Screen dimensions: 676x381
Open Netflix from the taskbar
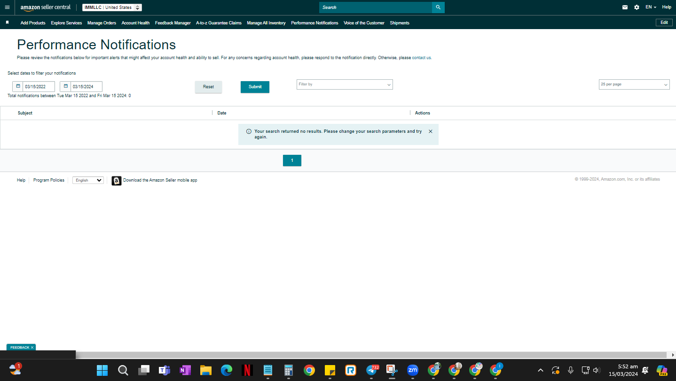pos(247,370)
